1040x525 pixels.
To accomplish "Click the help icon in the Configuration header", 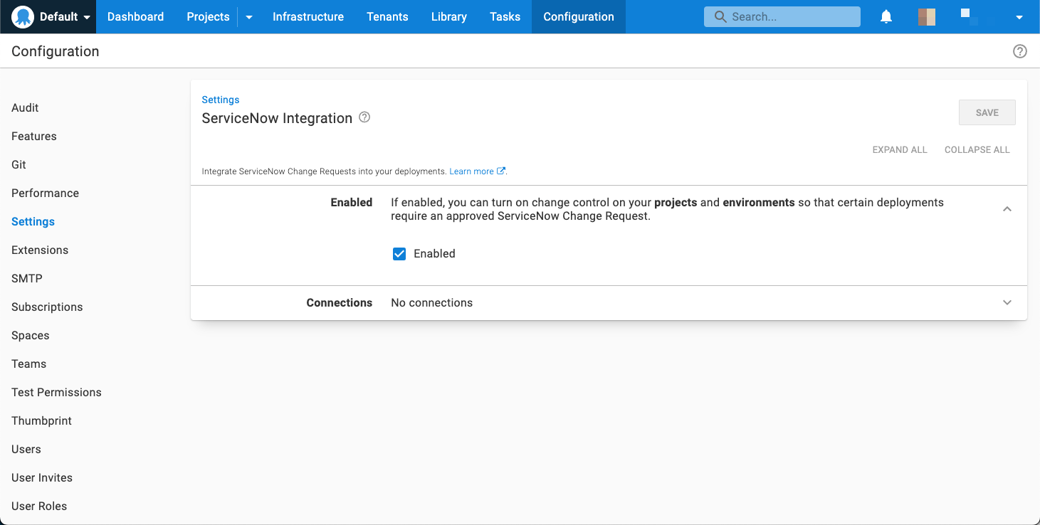I will click(x=1019, y=51).
